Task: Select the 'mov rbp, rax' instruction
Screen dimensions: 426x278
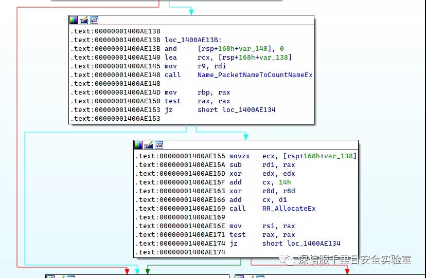Action: pyautogui.click(x=198, y=92)
